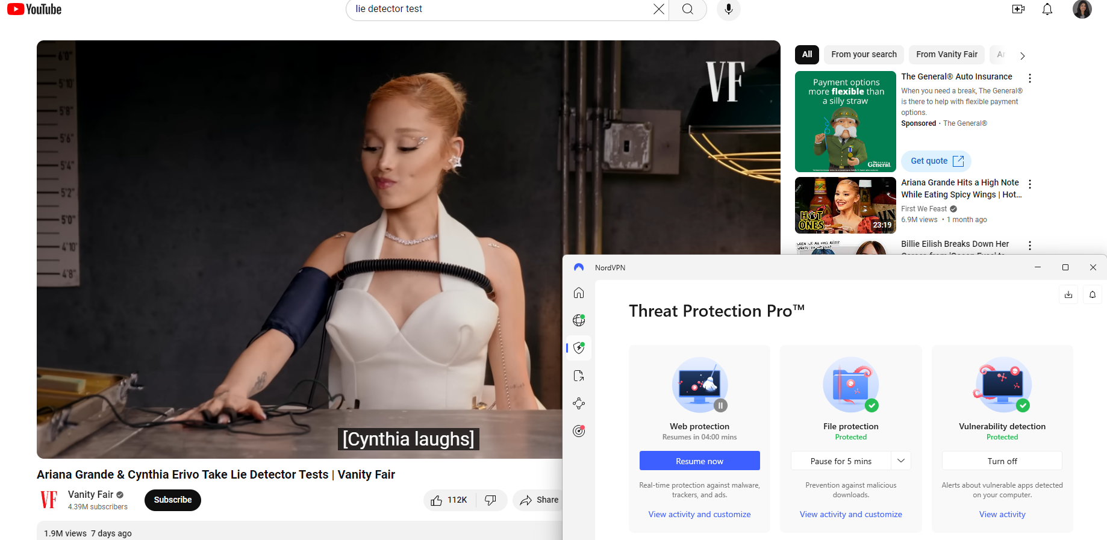Click the video title text
The width and height of the screenshot is (1107, 540).
click(216, 474)
